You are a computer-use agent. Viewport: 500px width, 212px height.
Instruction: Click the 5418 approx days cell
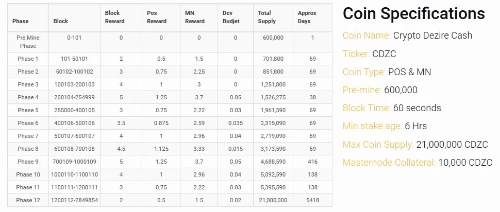click(312, 200)
